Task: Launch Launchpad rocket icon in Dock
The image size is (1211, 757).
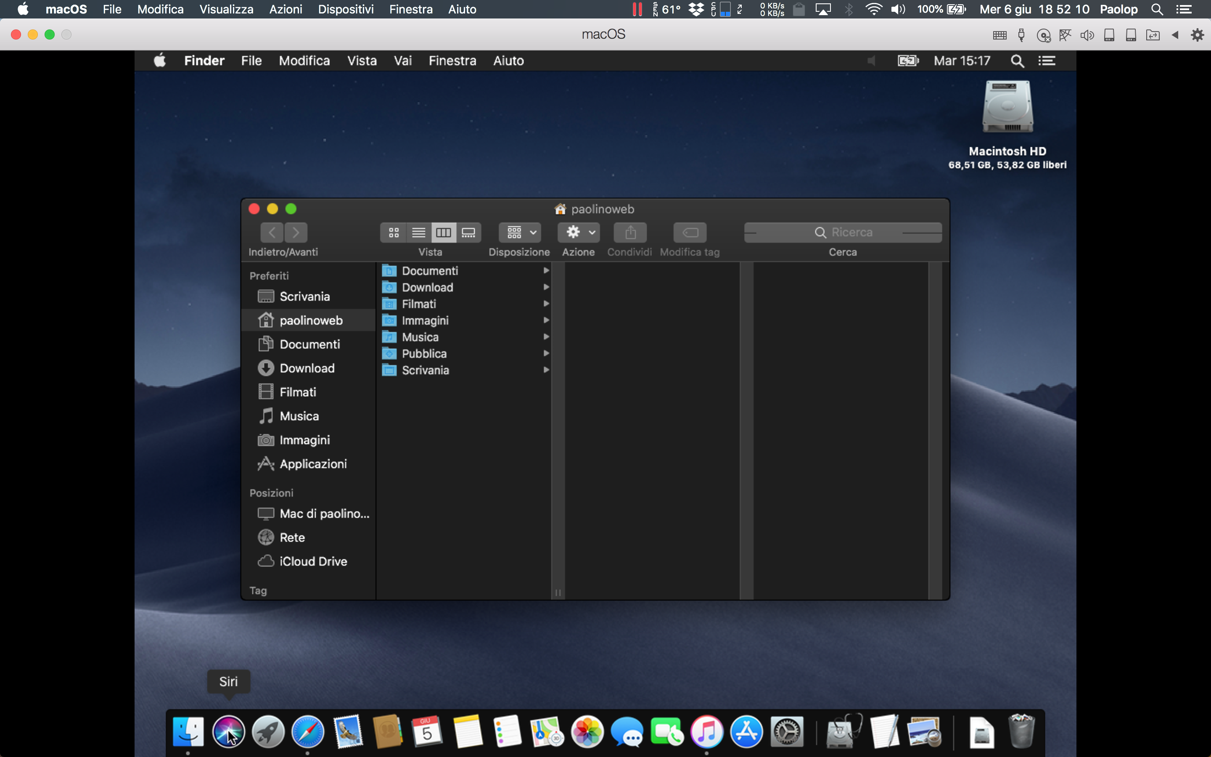Action: click(268, 732)
